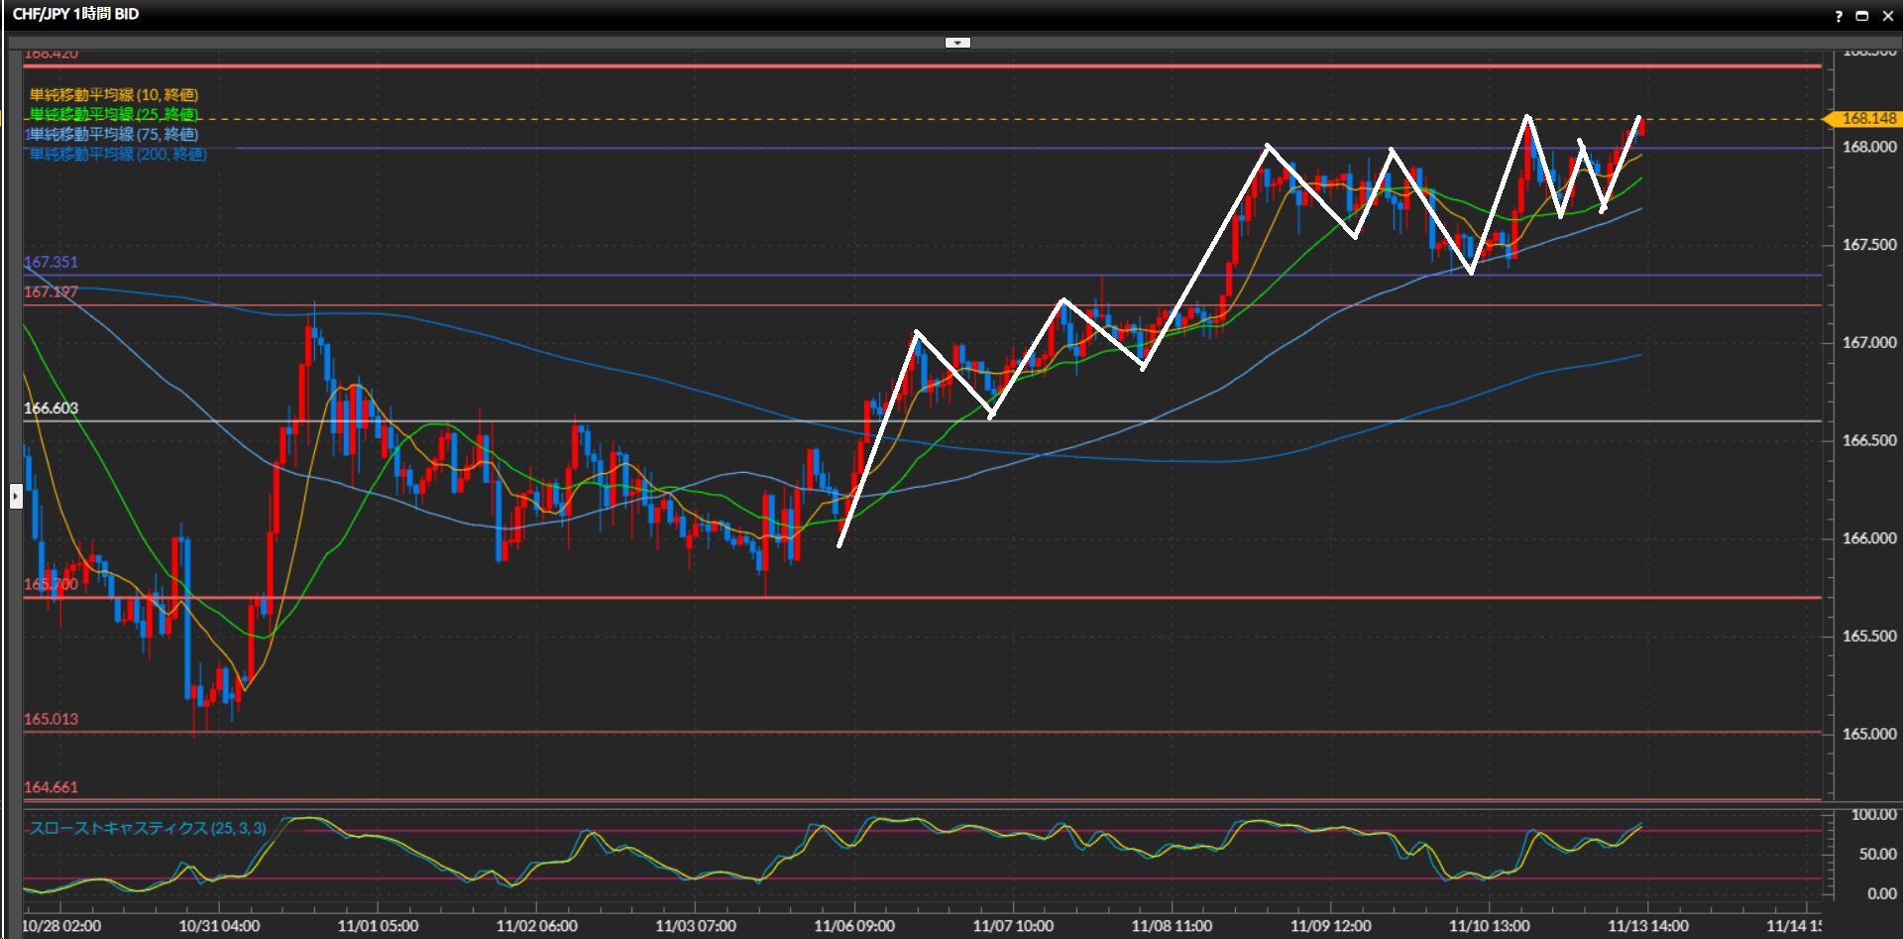
Task: Select the 167.197 horizontal line label
Action: point(51,293)
